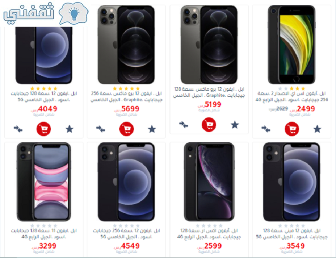336x258 pixels.
Task: Click compare arrows for iPhone 12 Pro Max 5199
Action: click(183, 124)
